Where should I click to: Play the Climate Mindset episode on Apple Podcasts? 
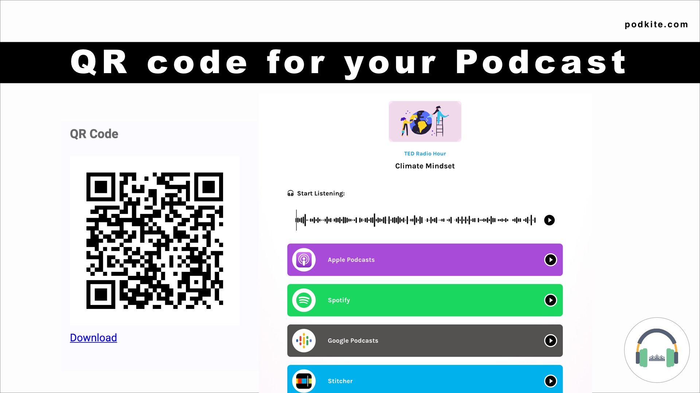[x=551, y=259]
